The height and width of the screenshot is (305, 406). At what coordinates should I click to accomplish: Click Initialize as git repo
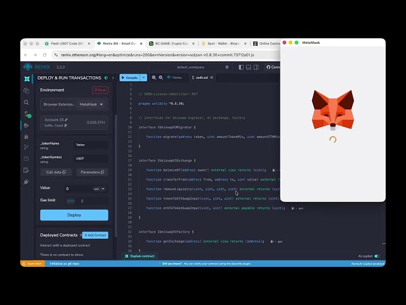65,264
